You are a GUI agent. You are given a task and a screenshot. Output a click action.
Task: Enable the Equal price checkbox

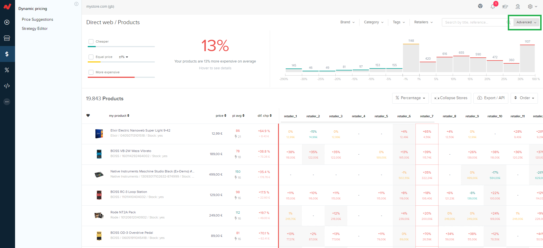point(91,57)
